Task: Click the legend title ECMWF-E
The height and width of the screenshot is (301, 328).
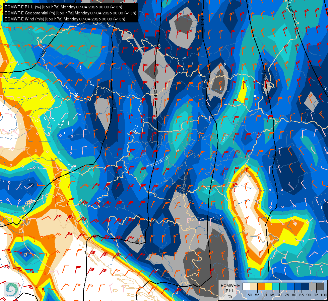Action: pyautogui.click(x=230, y=286)
